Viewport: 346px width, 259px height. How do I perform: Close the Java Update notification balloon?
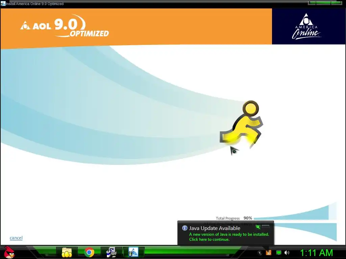[x=266, y=227]
